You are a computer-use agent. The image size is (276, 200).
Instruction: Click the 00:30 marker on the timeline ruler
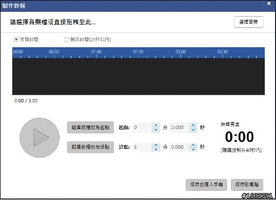(x=54, y=52)
